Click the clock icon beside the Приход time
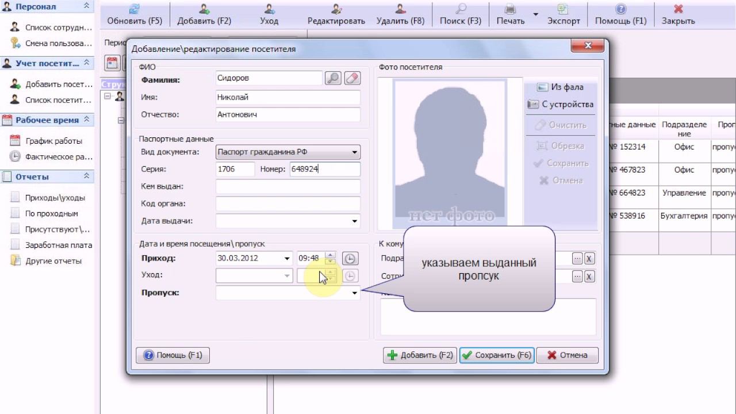Screen dimensions: 736x414 click(x=350, y=258)
